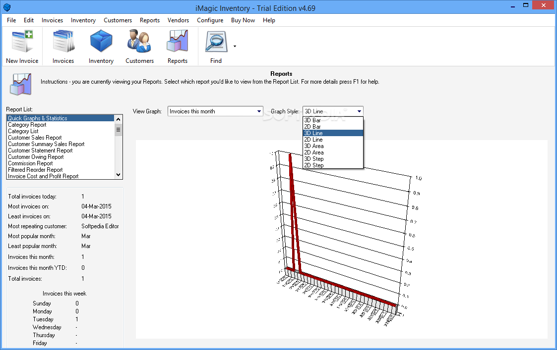Click the Invoices this week heading

click(64, 294)
